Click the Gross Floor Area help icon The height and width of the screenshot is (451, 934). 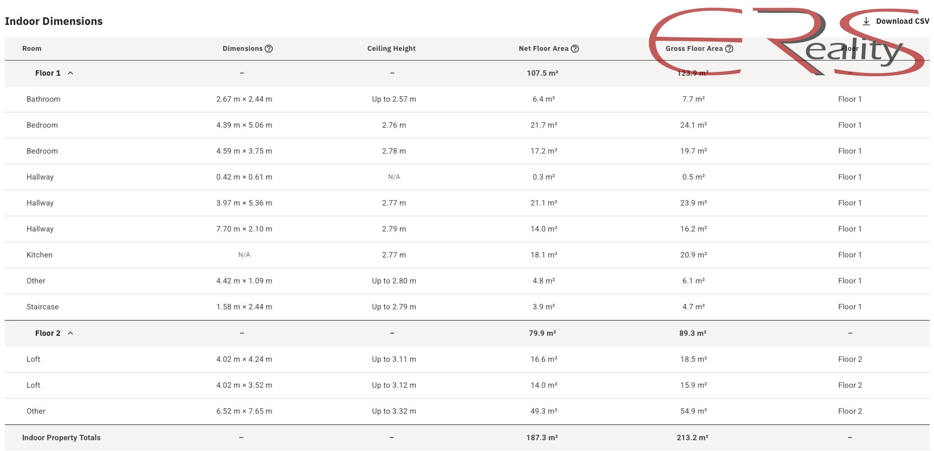tap(729, 49)
